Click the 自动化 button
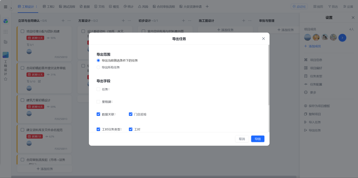358x178 pixels. (299, 7)
